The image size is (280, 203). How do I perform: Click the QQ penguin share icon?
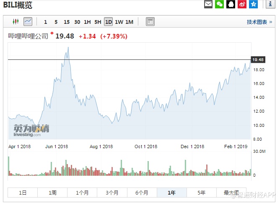tap(231, 5)
